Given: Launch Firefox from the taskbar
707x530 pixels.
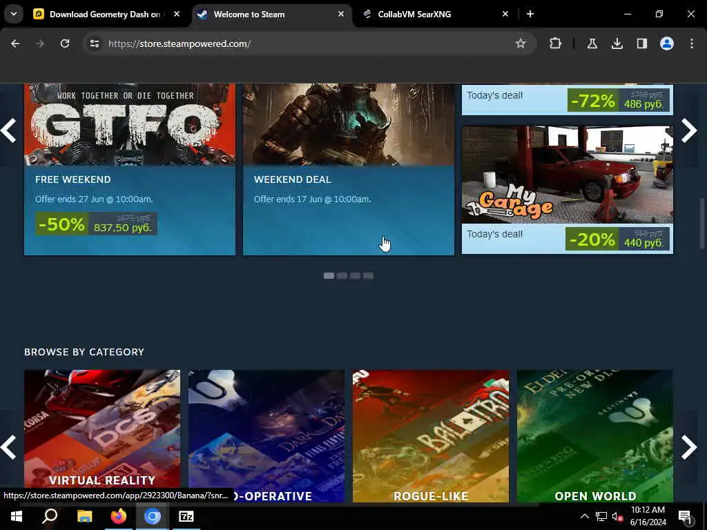Looking at the screenshot, I should tap(119, 516).
